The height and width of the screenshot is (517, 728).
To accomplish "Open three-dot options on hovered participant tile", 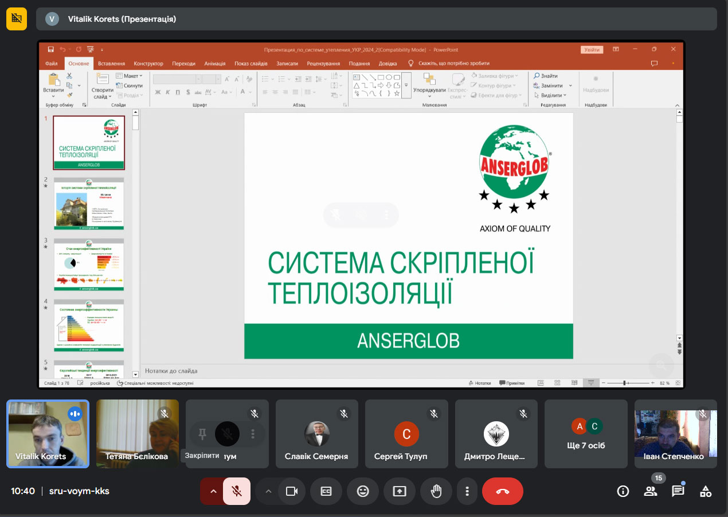I will [x=253, y=434].
